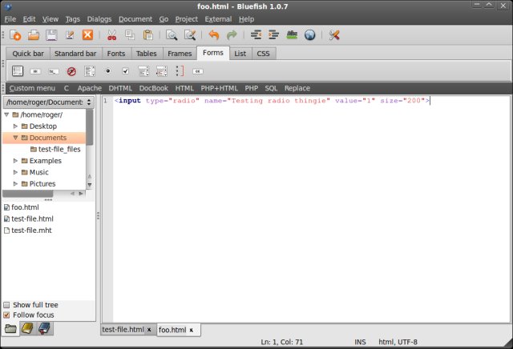Select the test-file_files folder
Viewport: 513px width, 349px height.
[59, 150]
